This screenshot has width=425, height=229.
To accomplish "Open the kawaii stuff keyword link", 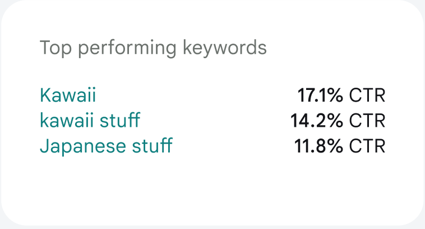I will pyautogui.click(x=90, y=121).
